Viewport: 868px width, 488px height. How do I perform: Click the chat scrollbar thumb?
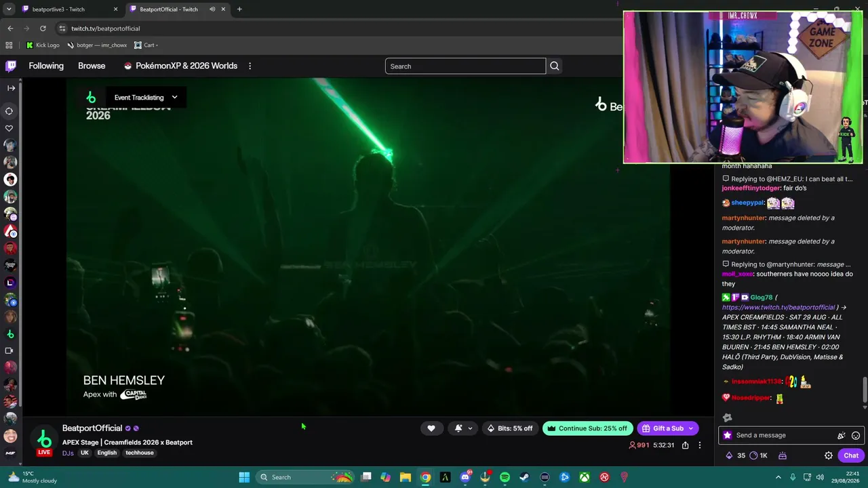(x=865, y=390)
